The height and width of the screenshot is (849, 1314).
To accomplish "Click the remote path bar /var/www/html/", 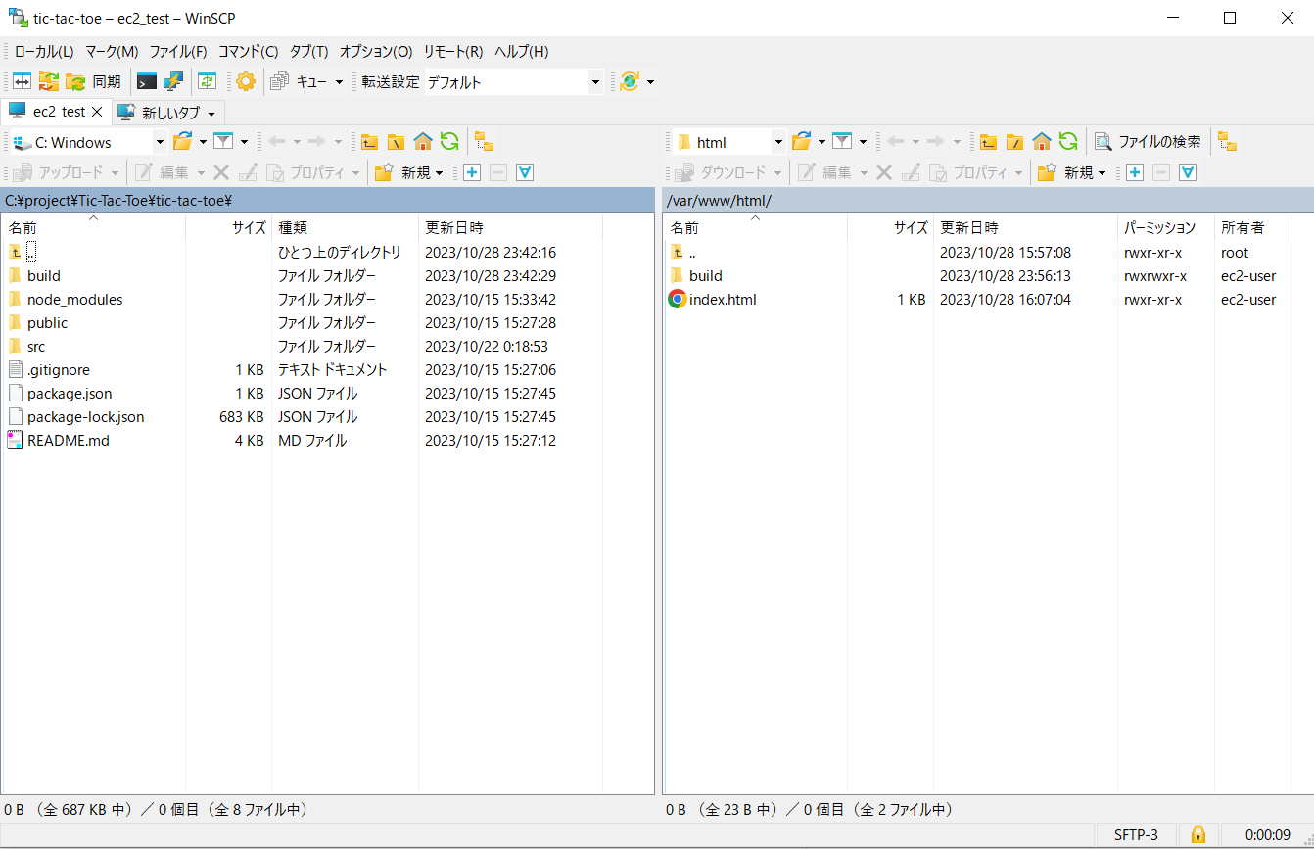I will [988, 201].
